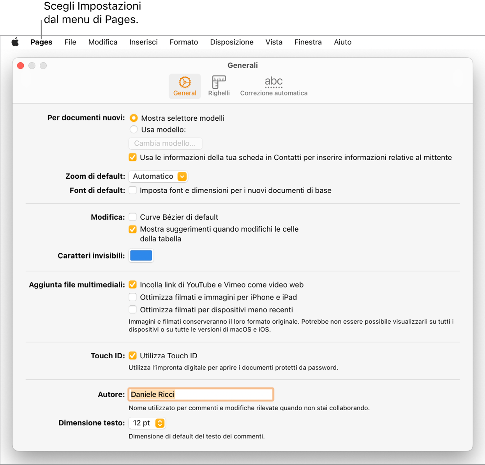Click the Cambia modello button
The height and width of the screenshot is (465, 485).
pyautogui.click(x=165, y=143)
